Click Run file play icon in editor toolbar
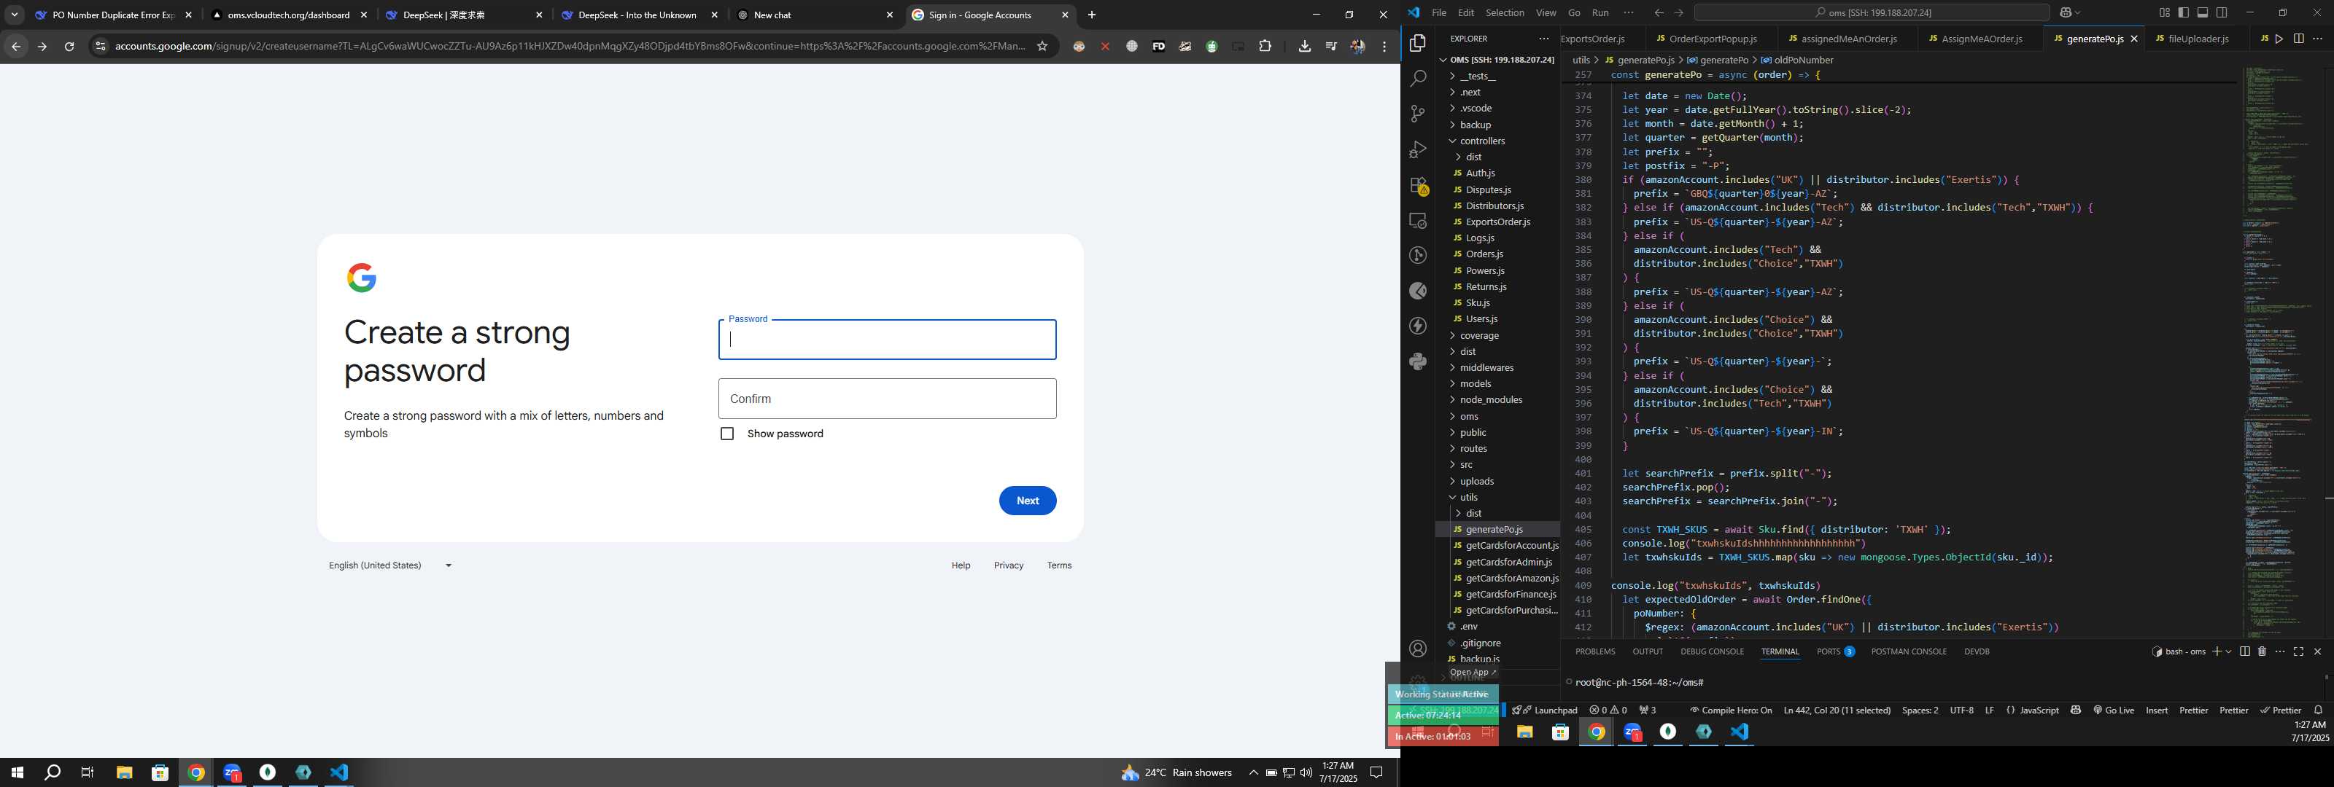The width and height of the screenshot is (2334, 787). click(2279, 39)
